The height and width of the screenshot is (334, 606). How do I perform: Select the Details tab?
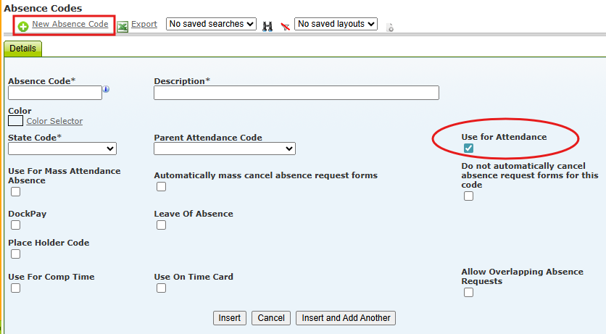pyautogui.click(x=23, y=49)
